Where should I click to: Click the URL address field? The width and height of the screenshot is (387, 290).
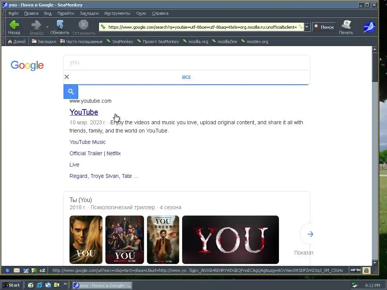coord(203,27)
